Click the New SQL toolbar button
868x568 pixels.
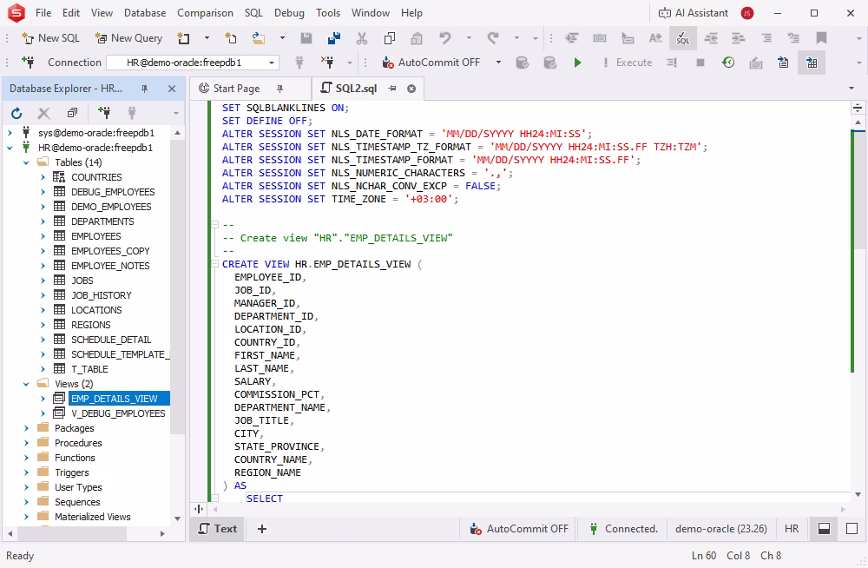(x=50, y=38)
